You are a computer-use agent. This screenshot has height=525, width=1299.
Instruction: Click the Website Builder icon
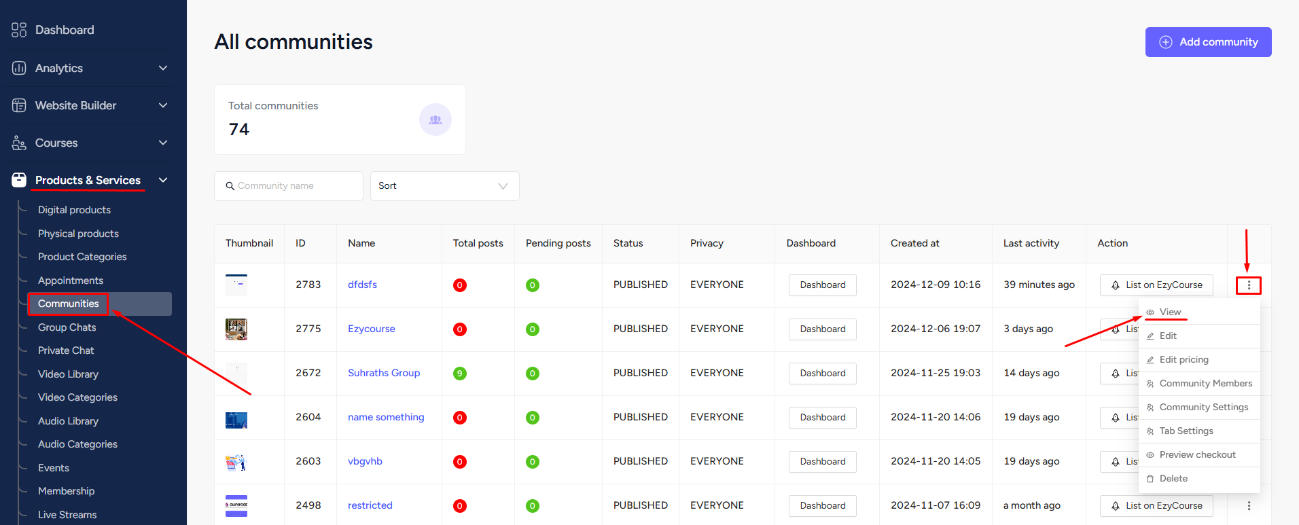click(19, 105)
